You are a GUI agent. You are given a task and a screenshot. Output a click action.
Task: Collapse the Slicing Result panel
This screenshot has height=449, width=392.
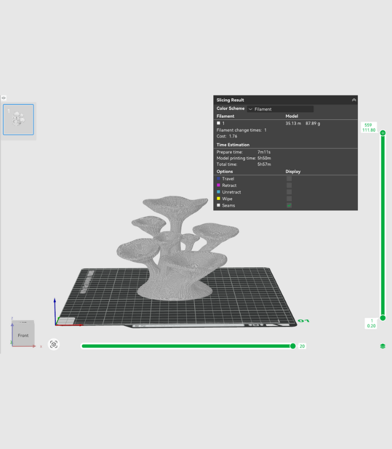pyautogui.click(x=354, y=100)
